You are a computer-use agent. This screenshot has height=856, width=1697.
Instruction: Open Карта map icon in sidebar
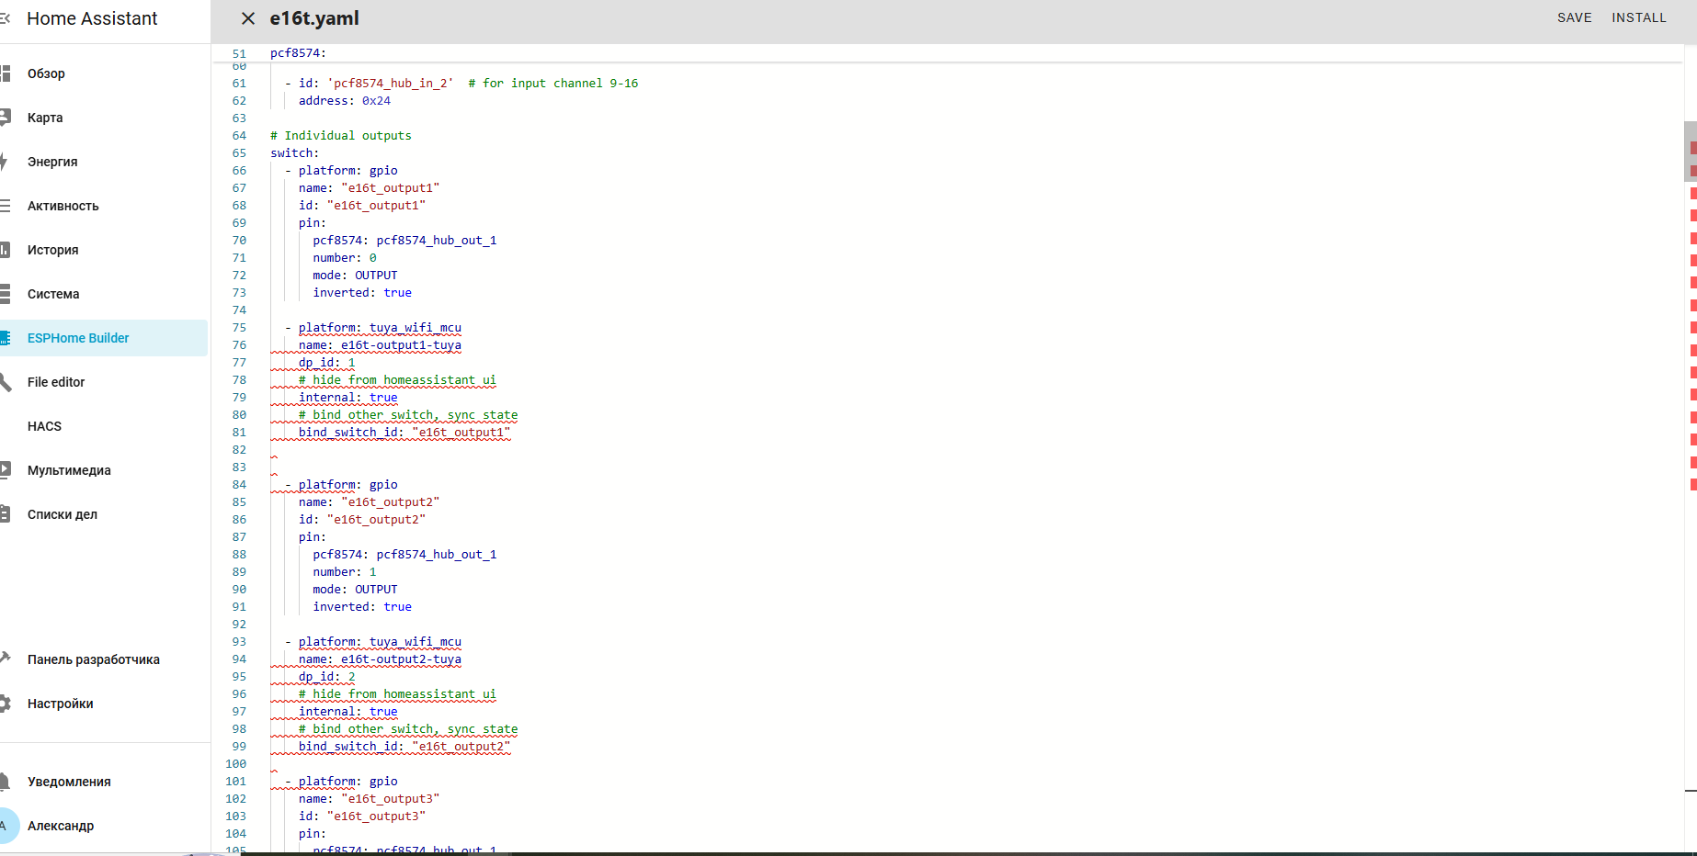click(x=6, y=118)
